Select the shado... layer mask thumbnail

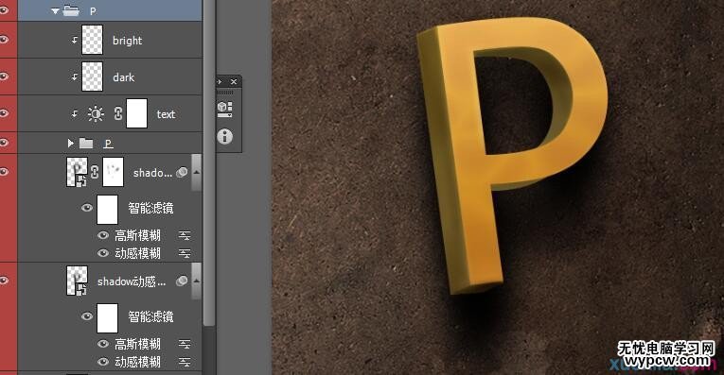(113, 172)
